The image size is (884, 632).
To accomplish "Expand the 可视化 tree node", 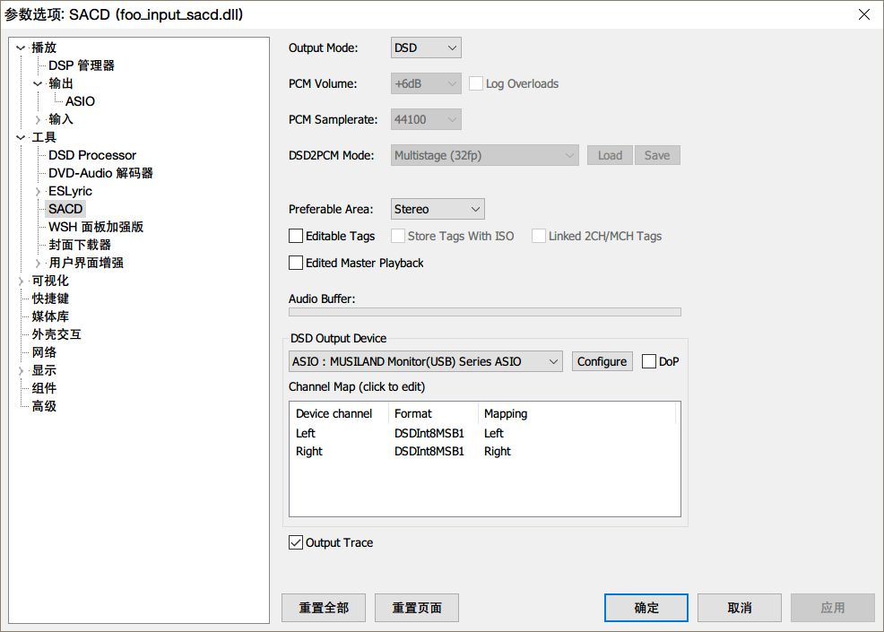I will [21, 281].
